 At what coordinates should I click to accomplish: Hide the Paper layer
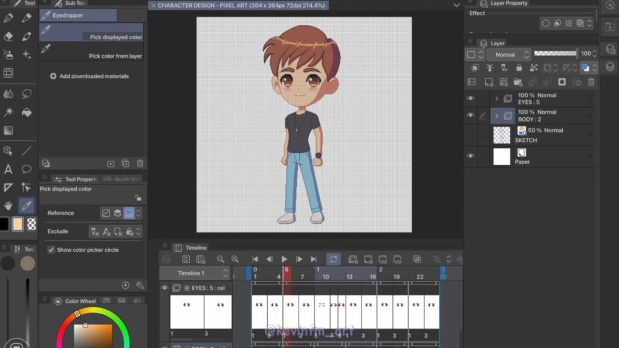pos(470,156)
